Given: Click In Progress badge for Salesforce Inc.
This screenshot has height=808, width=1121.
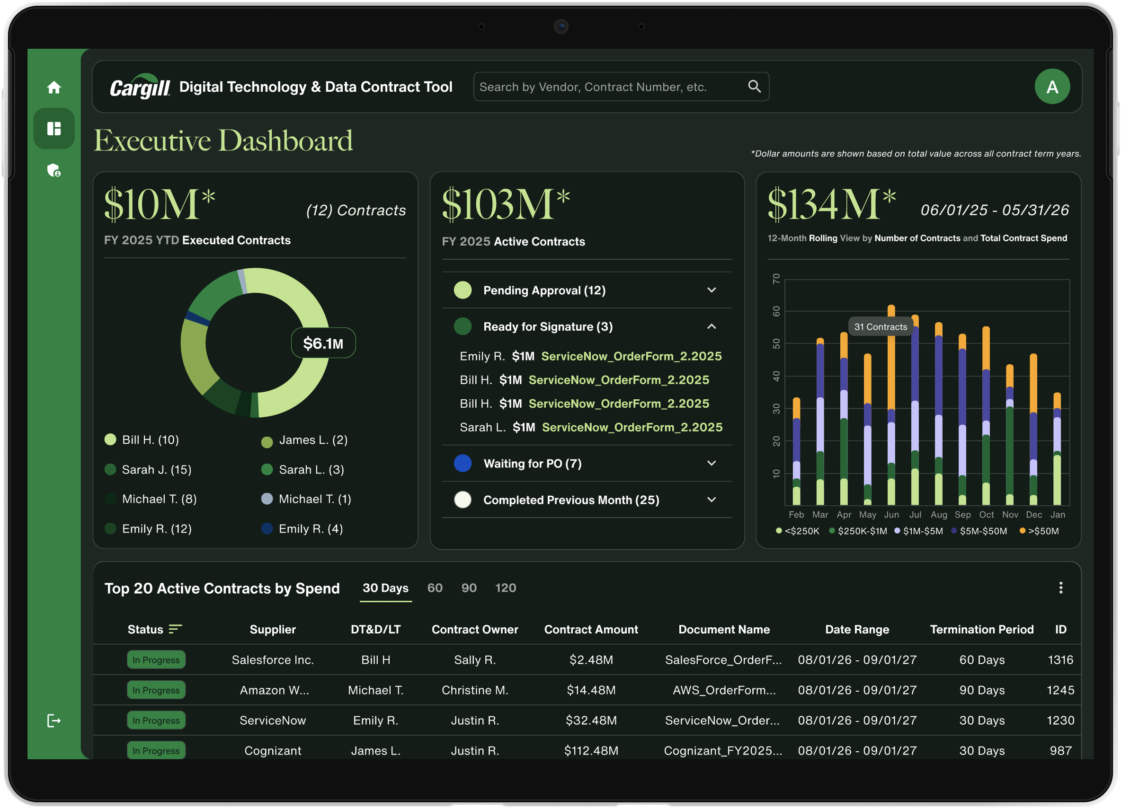Looking at the screenshot, I should [x=156, y=660].
